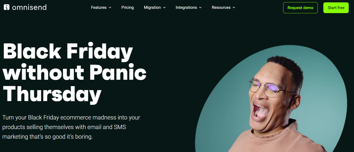Viewport: 354px width, 152px height.
Task: Go to the Pricing page
Action: pyautogui.click(x=128, y=7)
